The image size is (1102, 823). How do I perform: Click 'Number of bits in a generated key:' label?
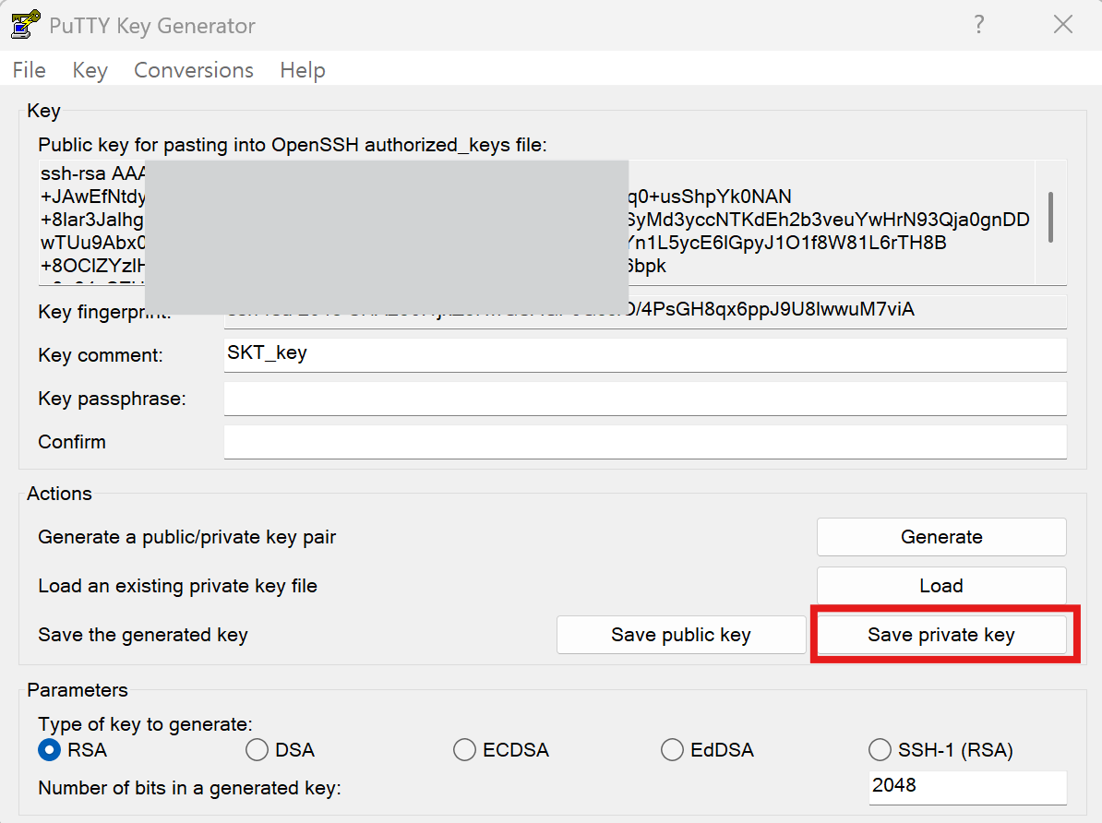(189, 788)
